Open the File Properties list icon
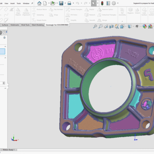The height and width of the screenshot is (154, 154). pos(108,3)
